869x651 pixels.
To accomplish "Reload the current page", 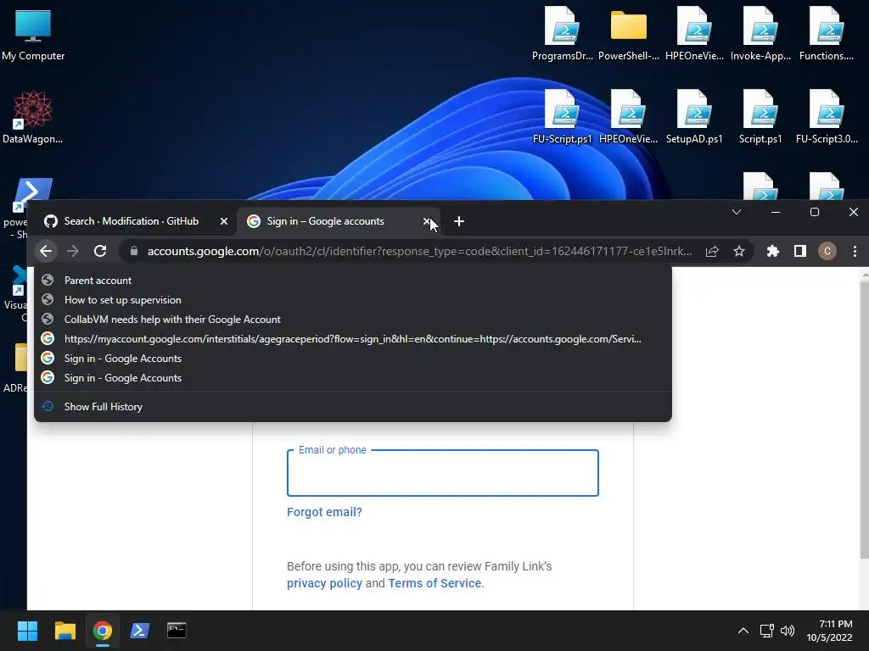I will pyautogui.click(x=100, y=251).
